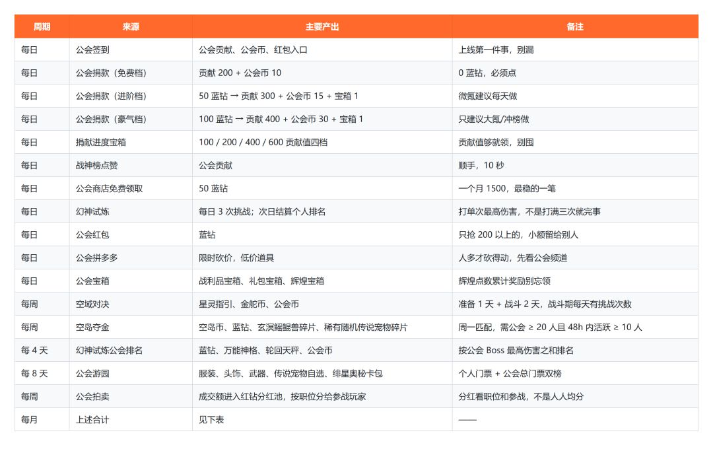Select the "限时砍价，低价道具" cell
Image resolution: width=713 pixels, height=449 pixels.
click(322, 258)
